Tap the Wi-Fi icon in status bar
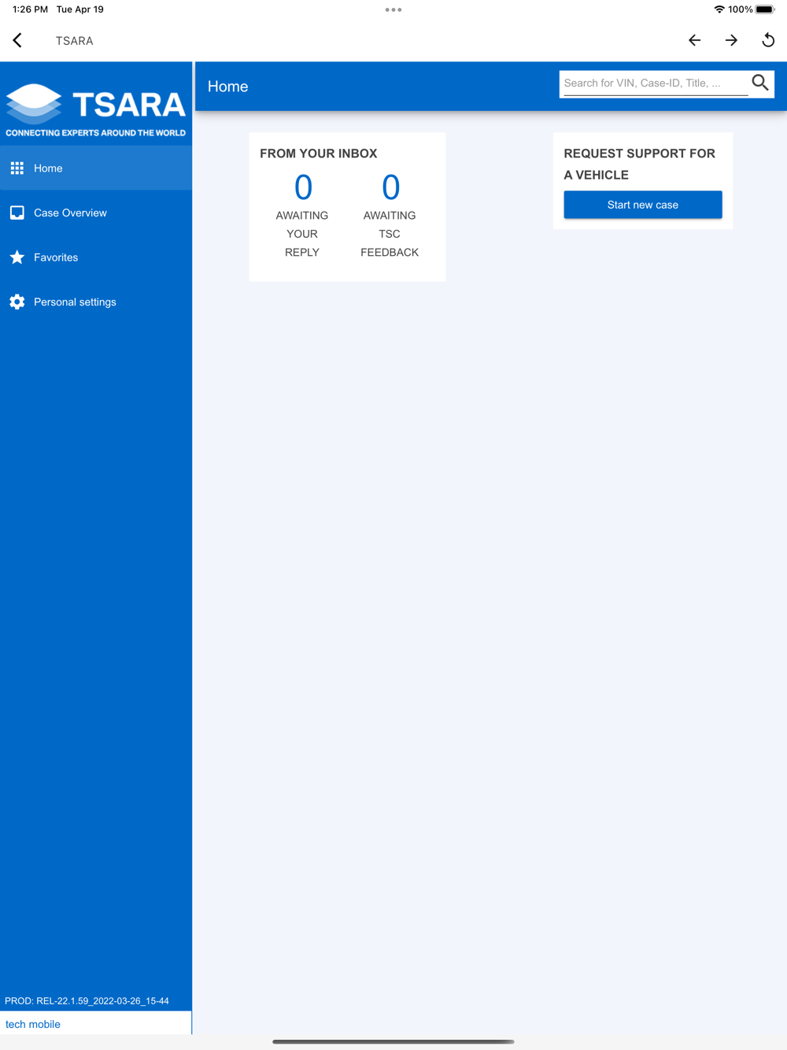The image size is (787, 1050). [x=719, y=9]
